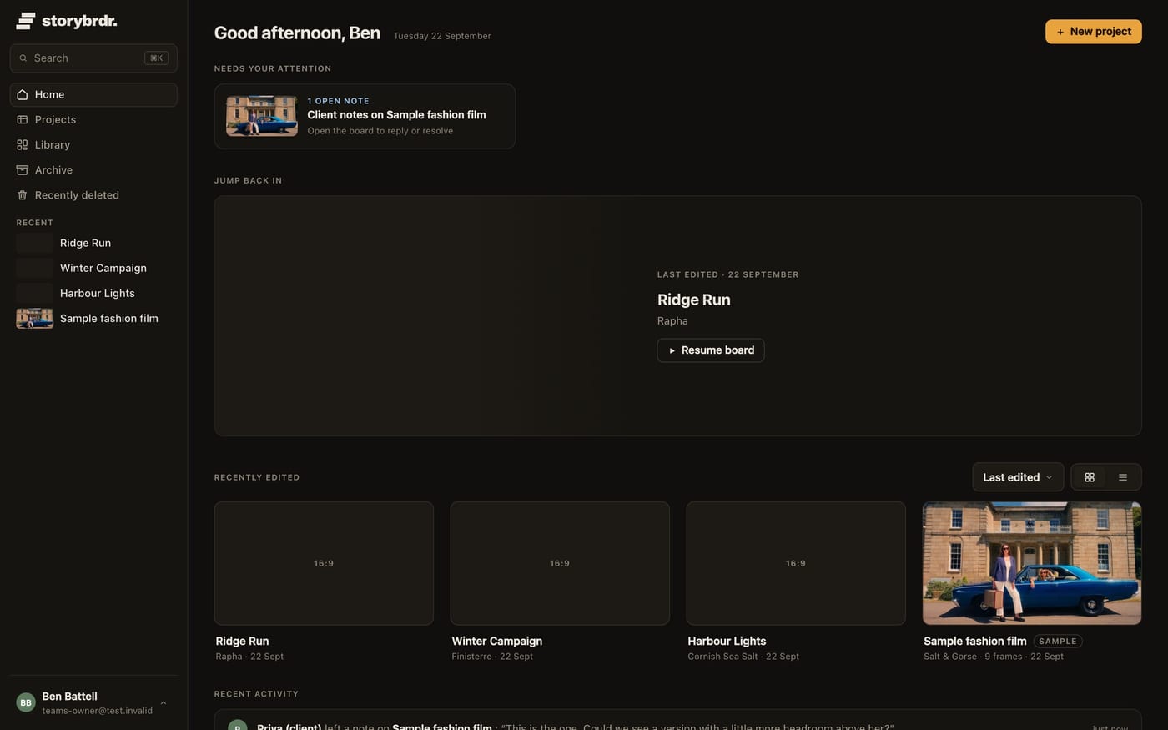Screen dimensions: 1168x730
Task: Click the storybrdr. wordmark text
Action: pyautogui.click(x=79, y=21)
